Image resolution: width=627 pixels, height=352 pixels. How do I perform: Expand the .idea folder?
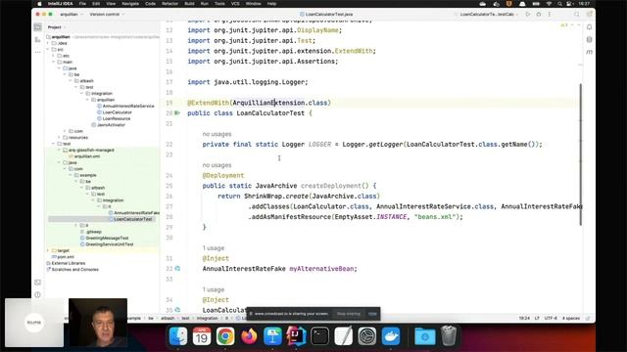click(x=48, y=43)
